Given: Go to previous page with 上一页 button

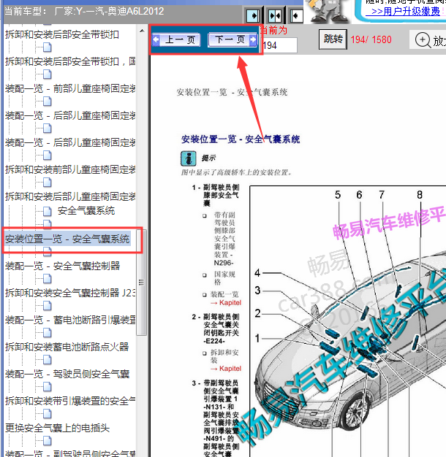Looking at the screenshot, I should tap(176, 39).
